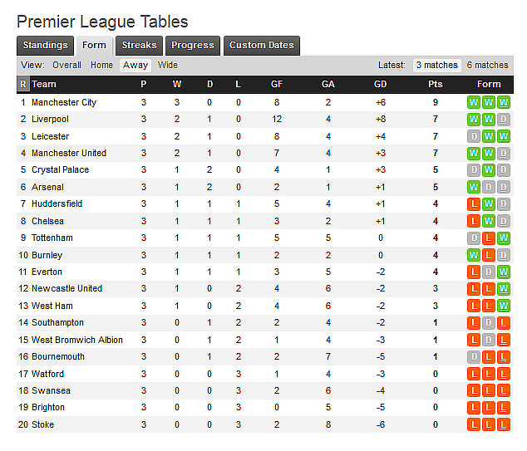Click Leicester's grey D form badge
This screenshot has height=451, width=527.
click(x=474, y=136)
